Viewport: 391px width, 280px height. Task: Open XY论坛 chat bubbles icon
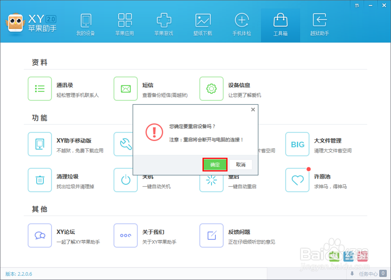40,235
